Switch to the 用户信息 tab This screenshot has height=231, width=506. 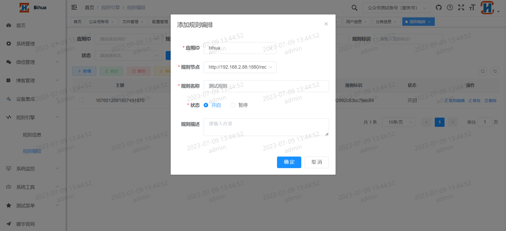[354, 22]
